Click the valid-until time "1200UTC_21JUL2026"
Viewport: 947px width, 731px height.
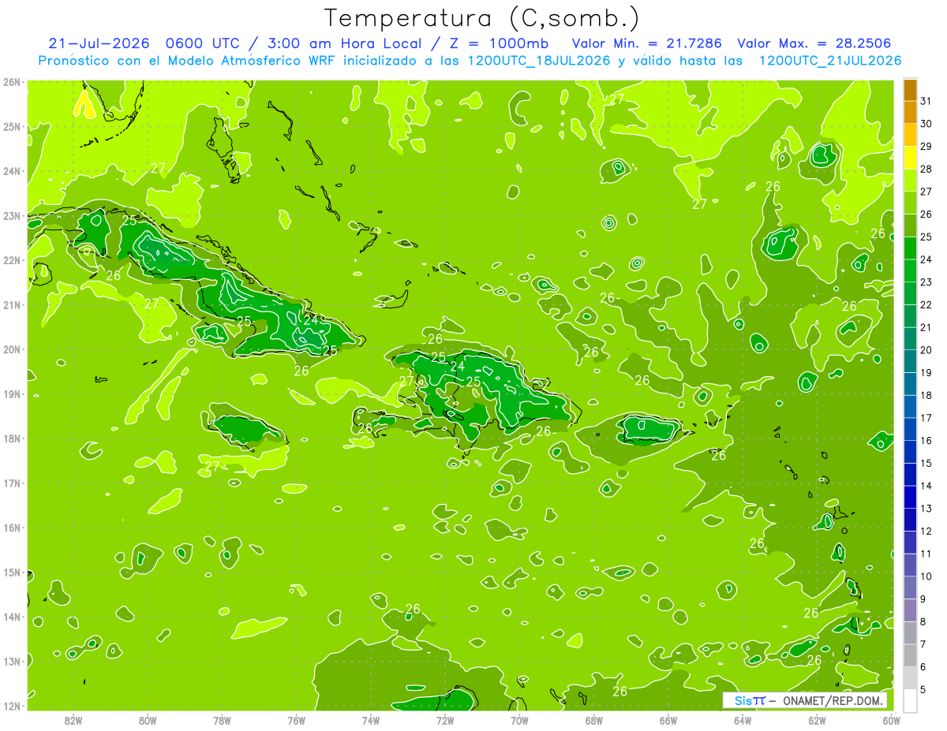pos(829,61)
